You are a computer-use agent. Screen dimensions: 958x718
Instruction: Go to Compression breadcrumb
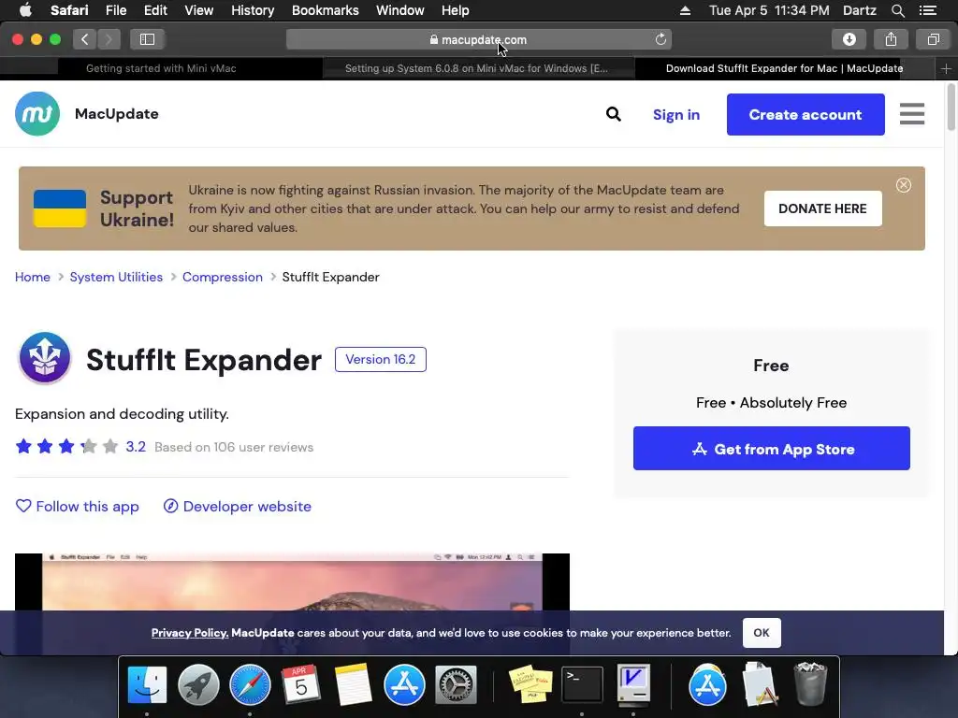click(x=223, y=277)
